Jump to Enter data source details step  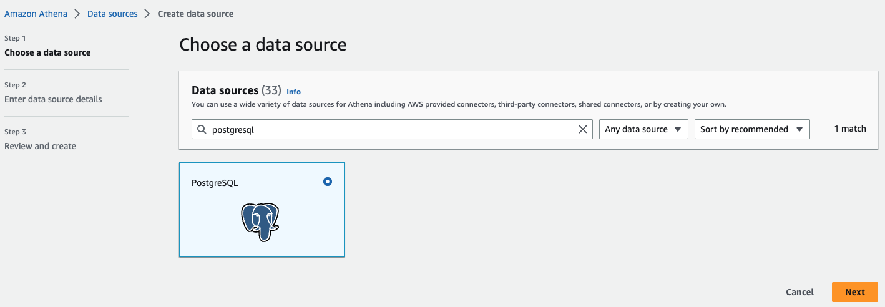click(53, 99)
